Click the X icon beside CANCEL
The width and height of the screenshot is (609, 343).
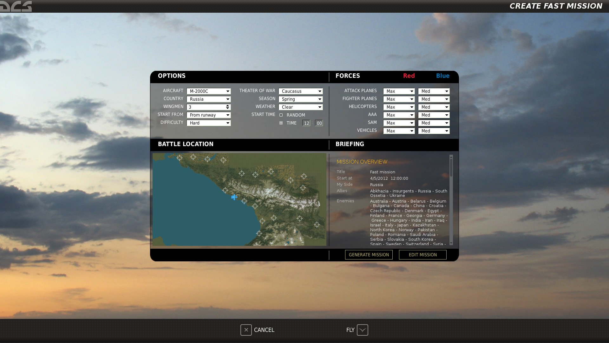246,330
